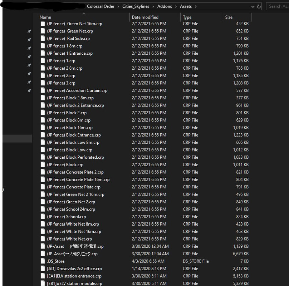Sort files by Size column
The height and width of the screenshot is (286, 289).
(229, 17)
